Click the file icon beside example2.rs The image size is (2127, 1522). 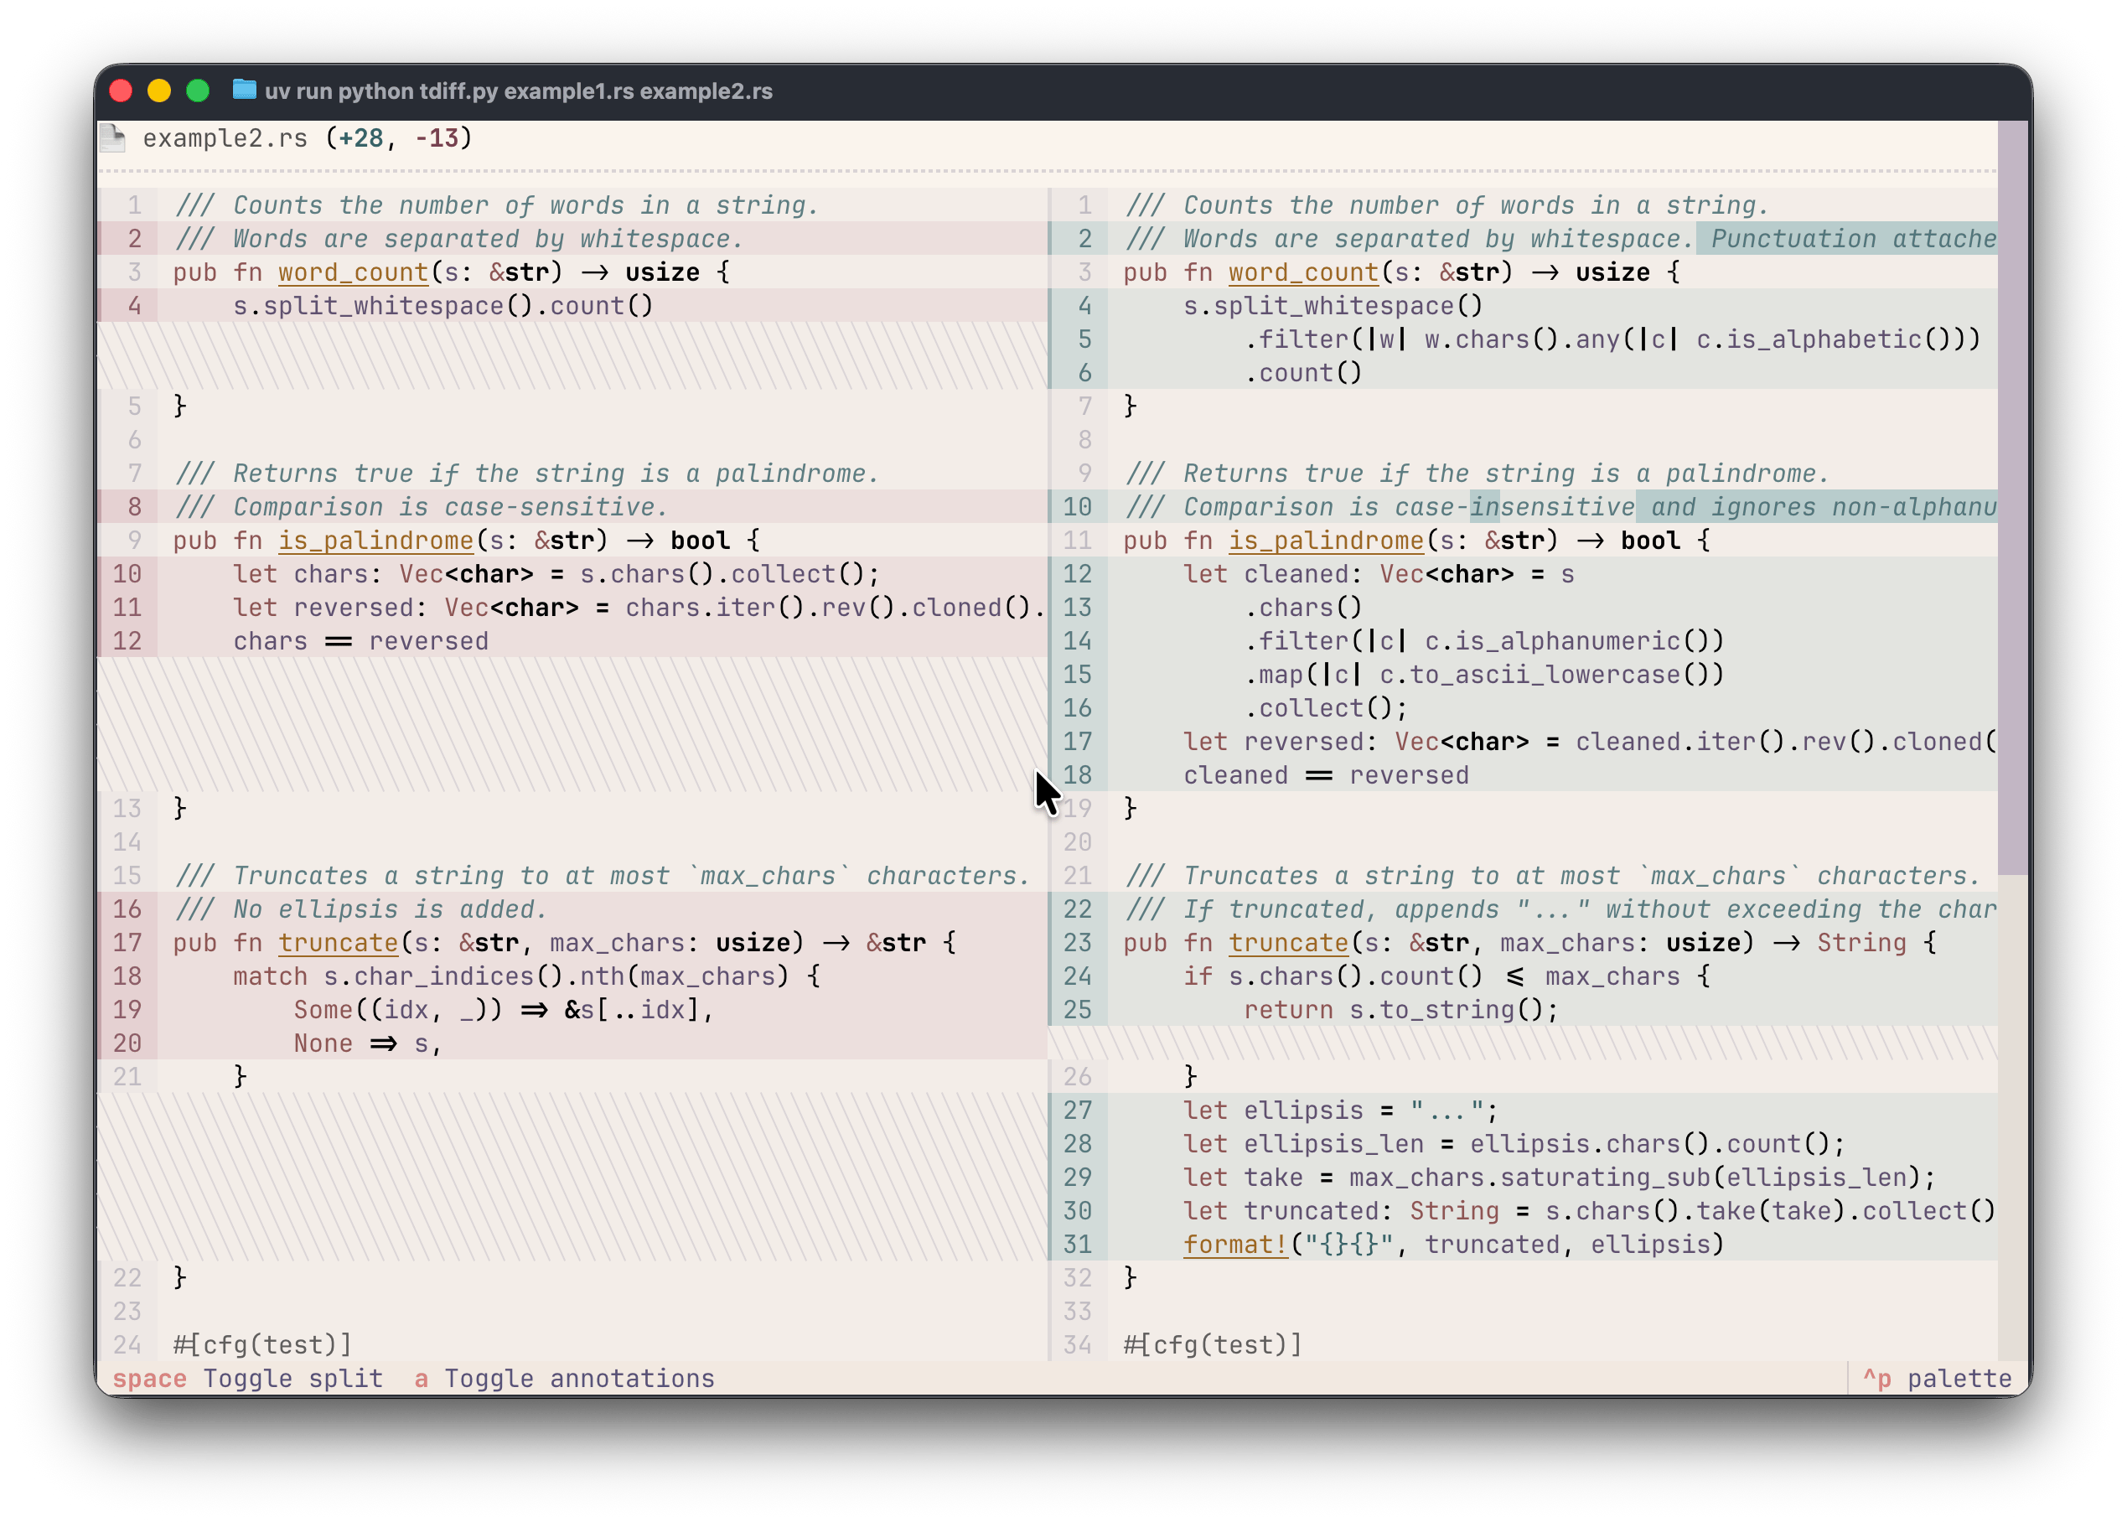pyautogui.click(x=113, y=138)
